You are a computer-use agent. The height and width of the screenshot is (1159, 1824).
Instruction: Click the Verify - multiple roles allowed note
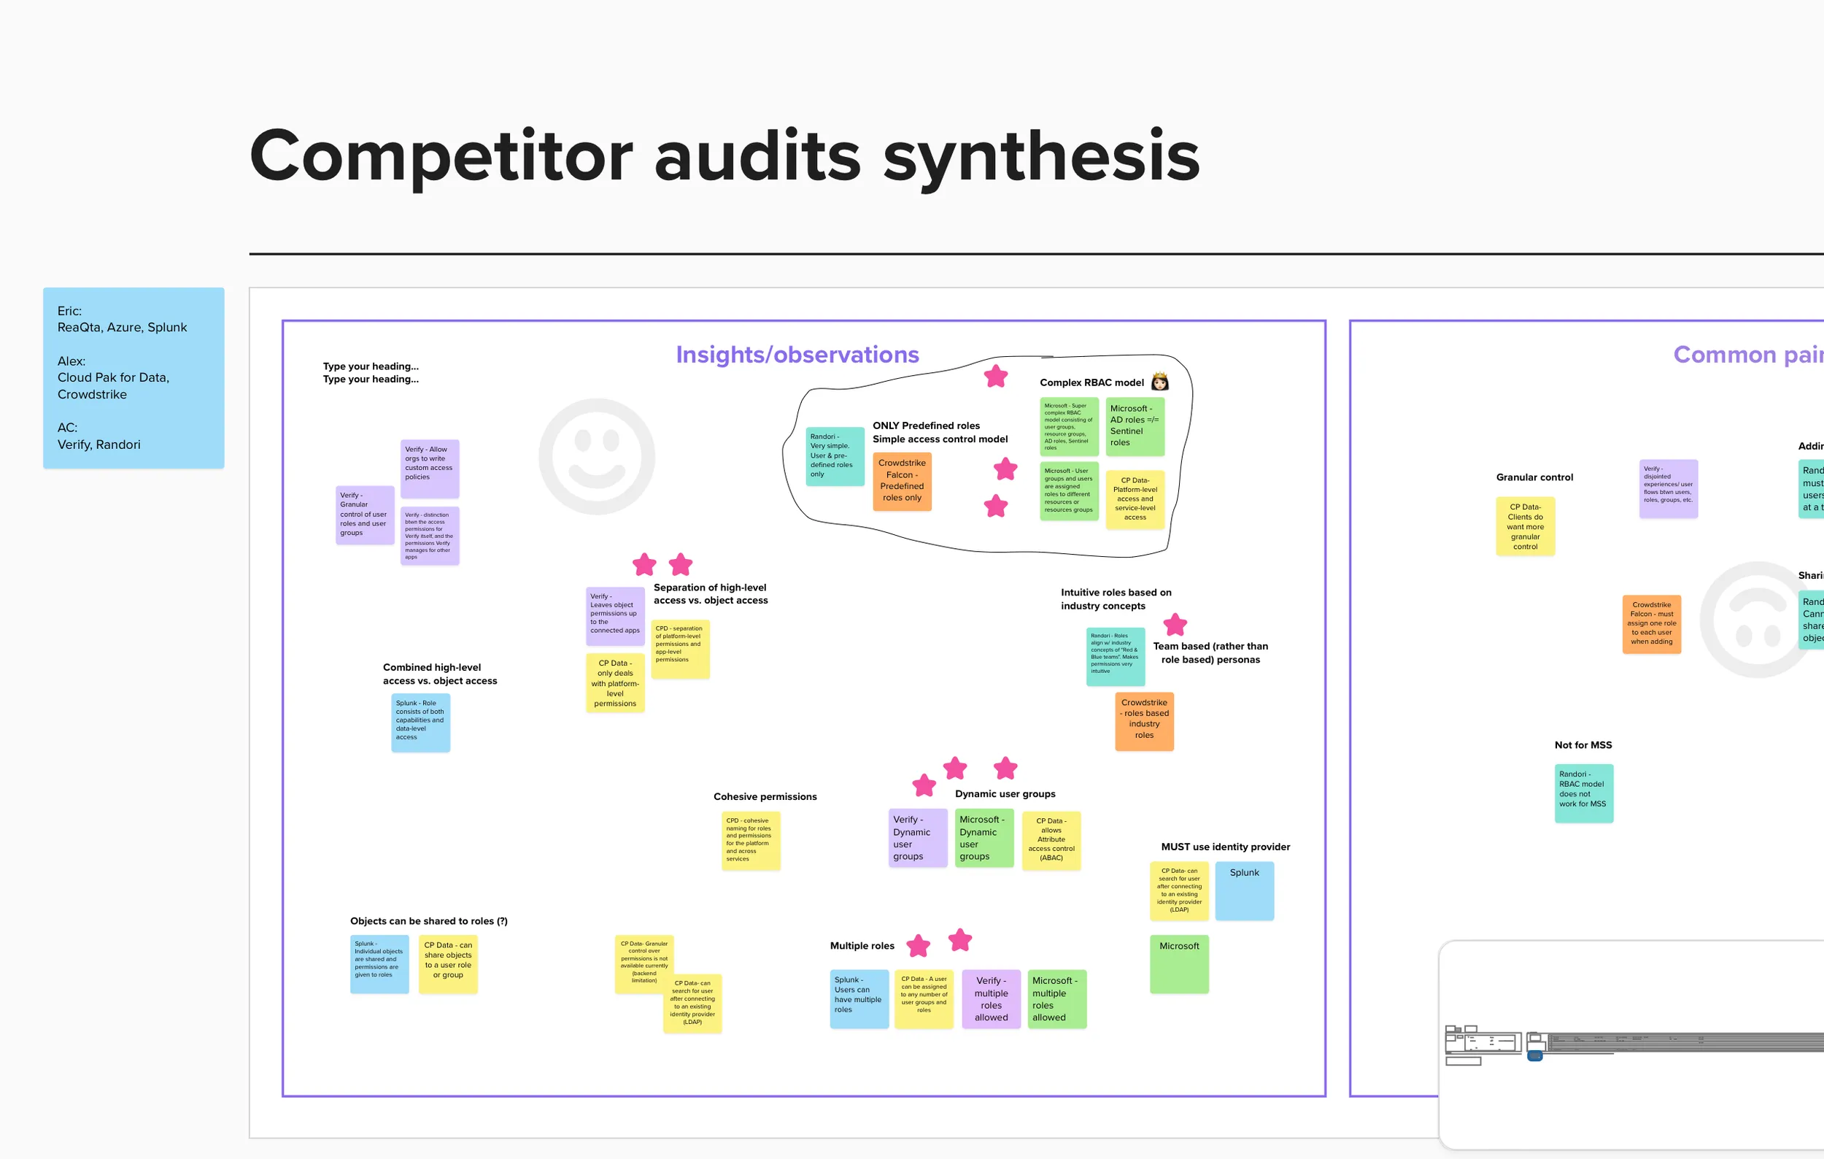click(x=992, y=999)
